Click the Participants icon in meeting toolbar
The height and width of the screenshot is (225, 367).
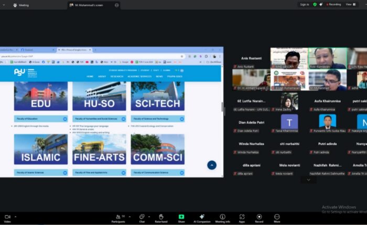[x=118, y=216]
